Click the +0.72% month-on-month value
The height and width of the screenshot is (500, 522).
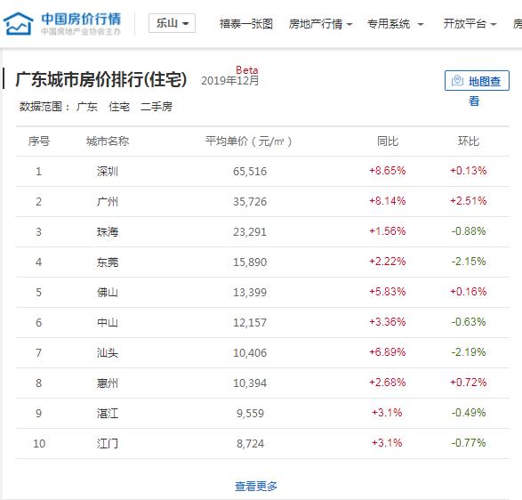tap(469, 383)
